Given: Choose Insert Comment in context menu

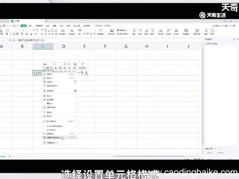Looking at the screenshot, I should click(x=60, y=121).
